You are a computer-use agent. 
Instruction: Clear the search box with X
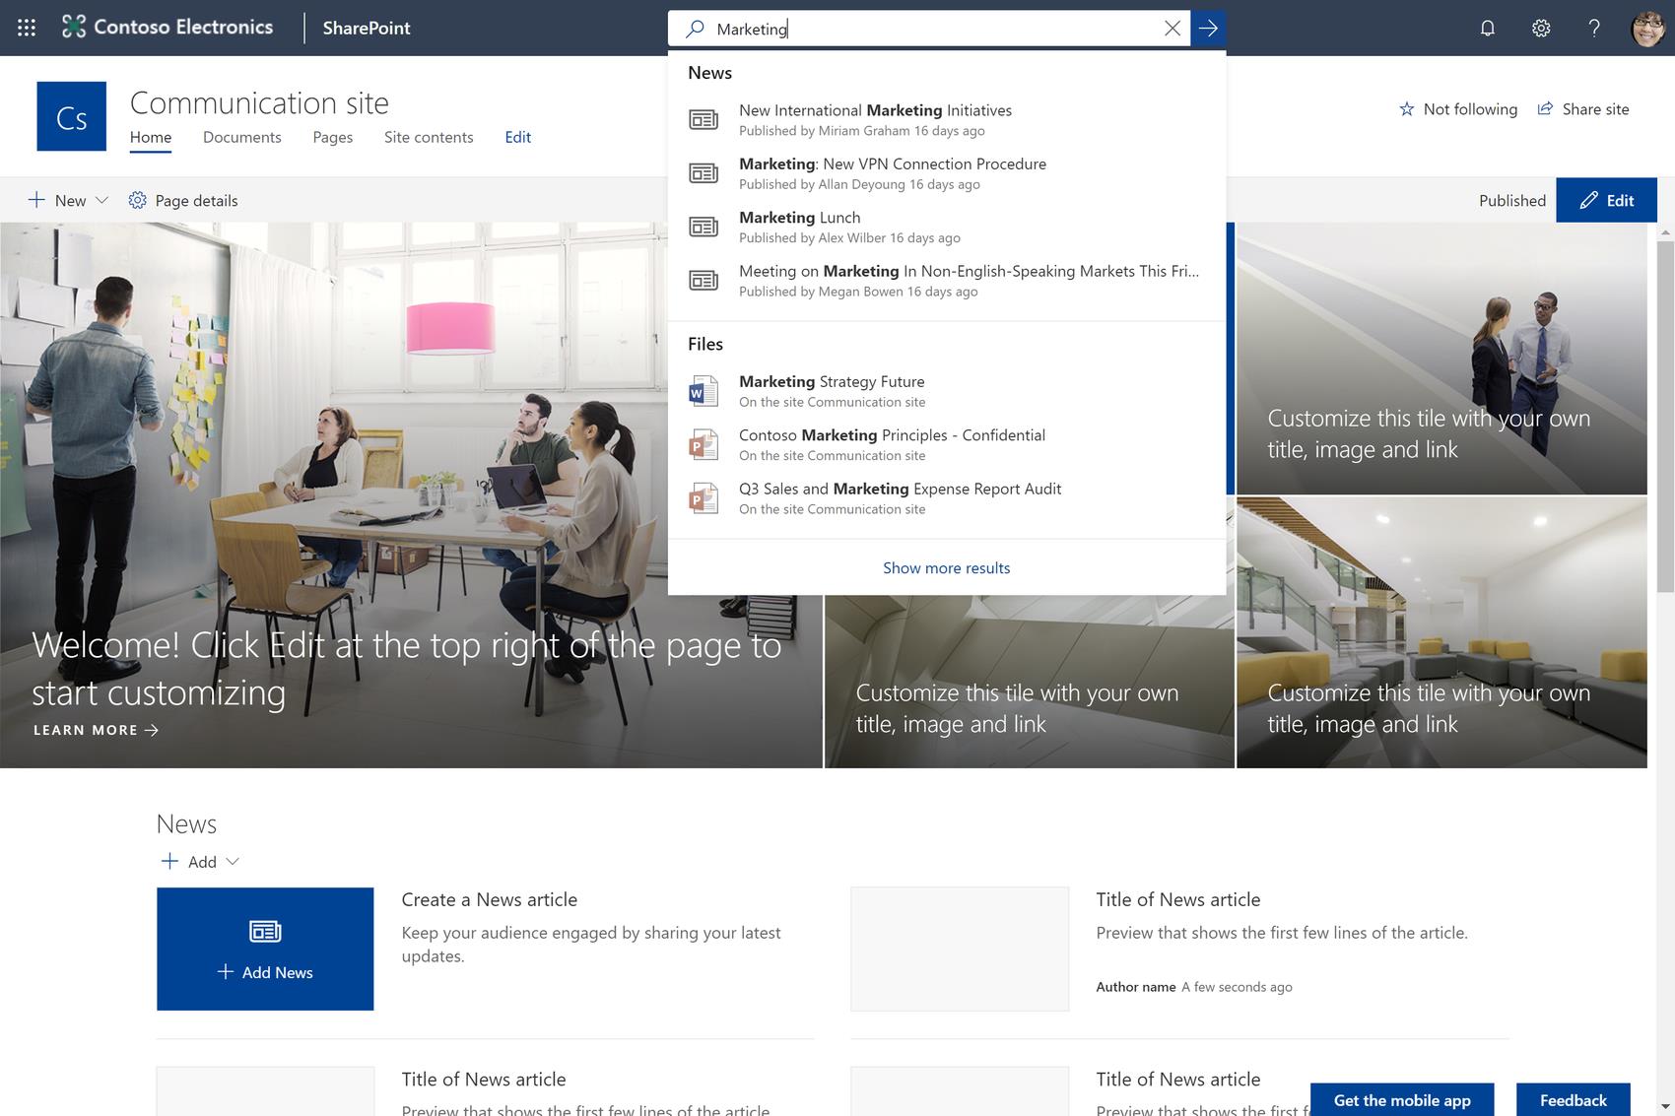tap(1172, 29)
